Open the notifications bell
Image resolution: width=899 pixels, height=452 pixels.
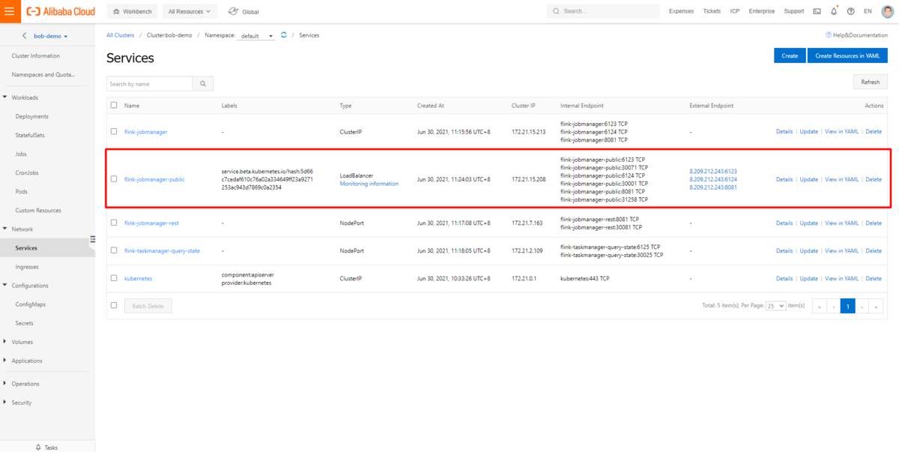[834, 11]
